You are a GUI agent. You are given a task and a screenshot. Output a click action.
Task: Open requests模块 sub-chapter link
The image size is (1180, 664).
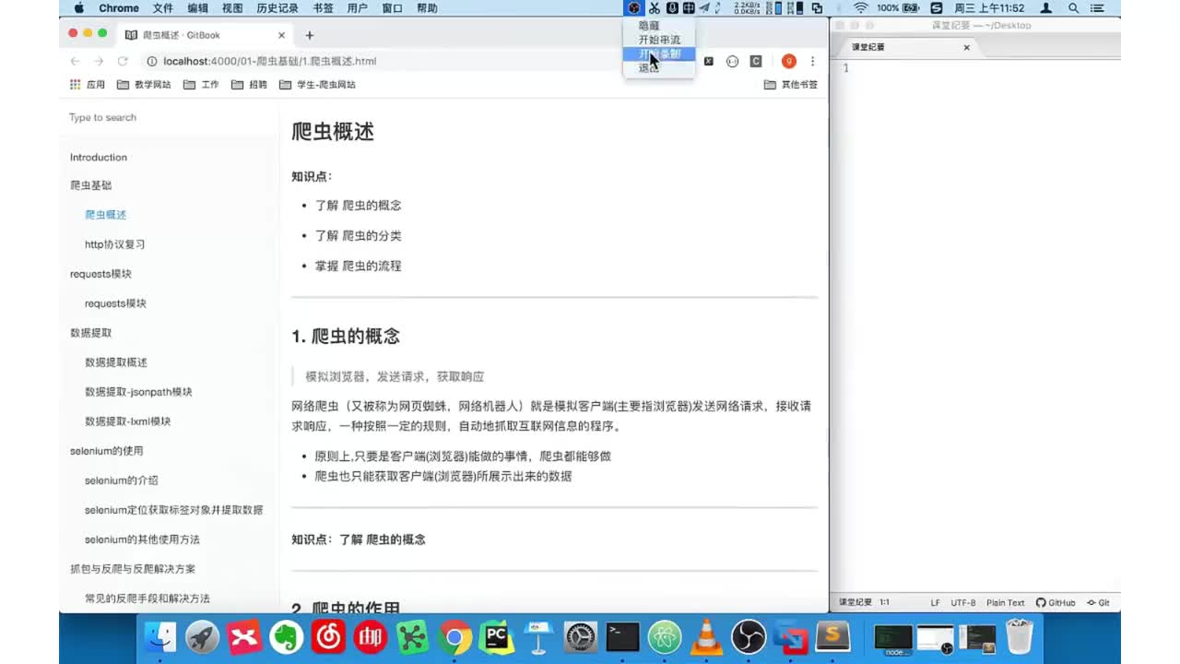click(115, 303)
